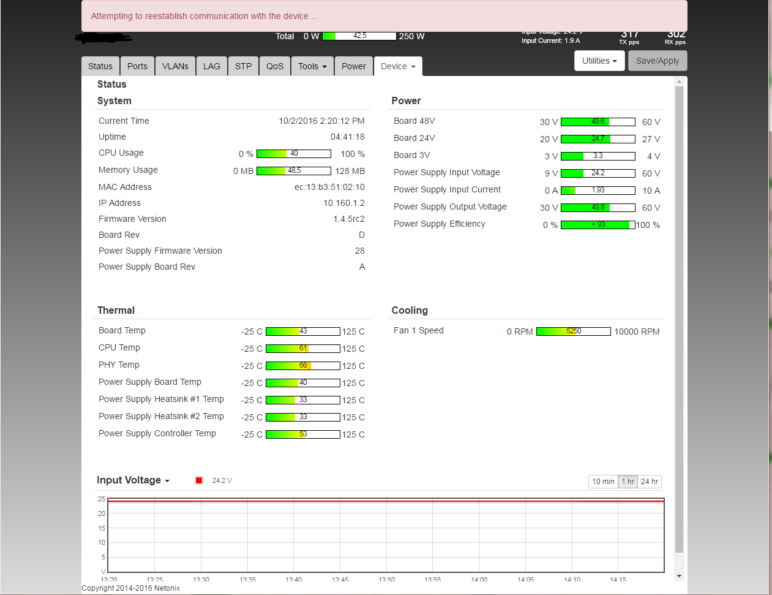This screenshot has height=595, width=772.
Task: Open the Power tab
Action: pyautogui.click(x=354, y=66)
